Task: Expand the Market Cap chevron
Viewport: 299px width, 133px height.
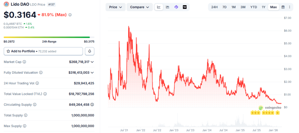Action: pyautogui.click(x=92, y=62)
